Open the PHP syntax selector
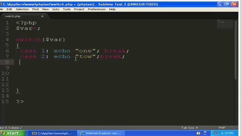The width and height of the screenshot is (242, 136). tap(222, 128)
